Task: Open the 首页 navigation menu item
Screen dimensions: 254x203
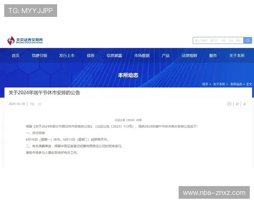Action: (x=16, y=55)
